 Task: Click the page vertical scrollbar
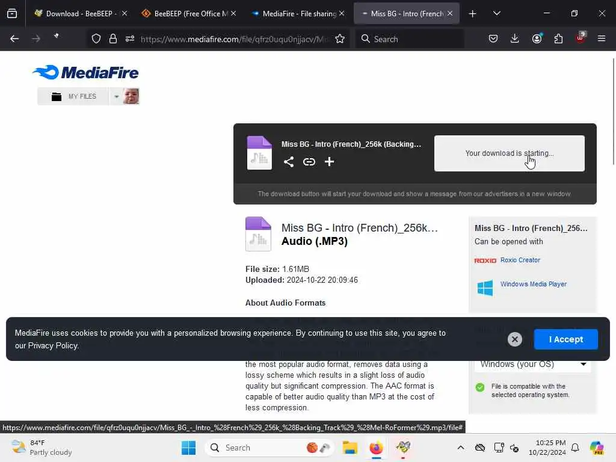[613, 111]
